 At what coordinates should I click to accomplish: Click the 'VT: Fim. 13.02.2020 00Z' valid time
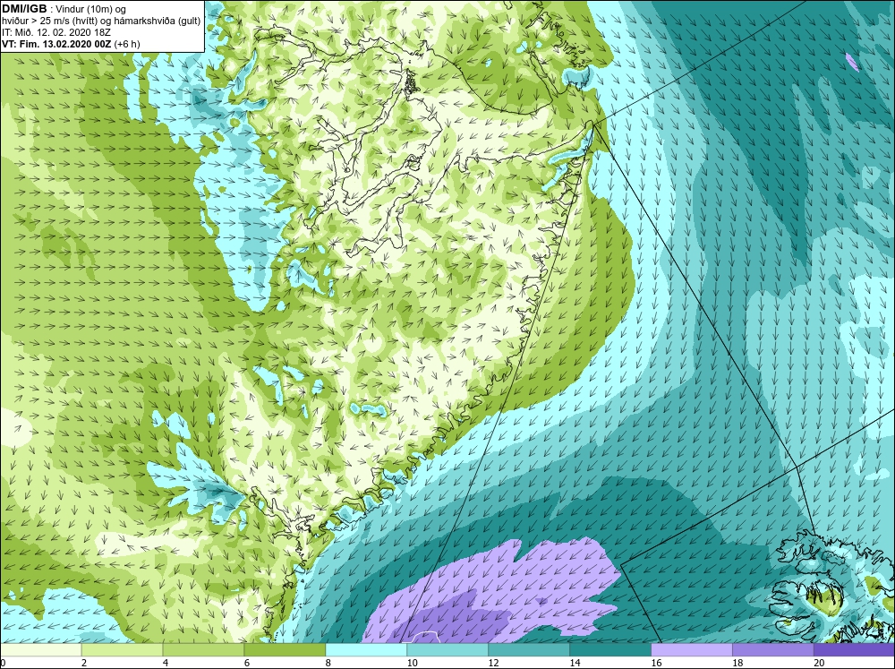pos(57,44)
